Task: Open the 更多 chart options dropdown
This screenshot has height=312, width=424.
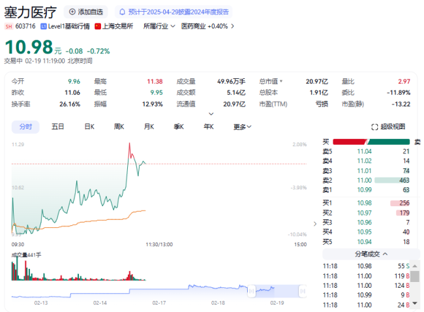Action: [x=242, y=127]
